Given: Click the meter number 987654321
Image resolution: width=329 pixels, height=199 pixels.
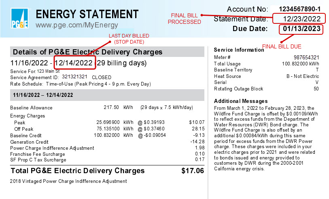Looking at the screenshot, I should point(306,57).
